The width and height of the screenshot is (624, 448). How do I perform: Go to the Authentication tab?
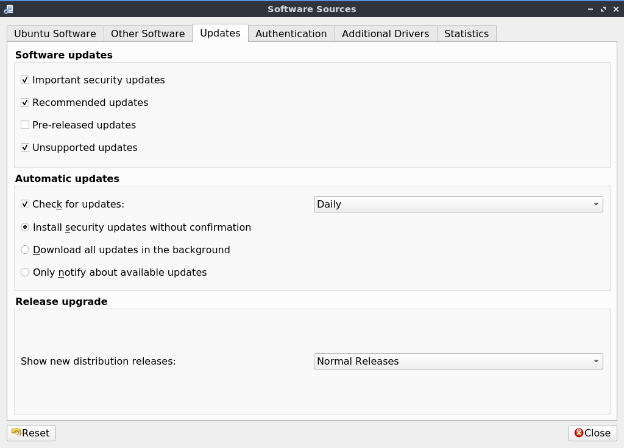[x=291, y=33]
